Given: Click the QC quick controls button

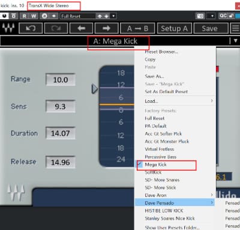Looking at the screenshot, I should [x=223, y=16].
